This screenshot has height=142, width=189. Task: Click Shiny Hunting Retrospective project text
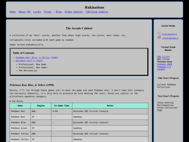[165, 104]
